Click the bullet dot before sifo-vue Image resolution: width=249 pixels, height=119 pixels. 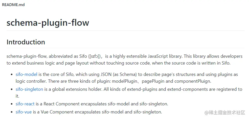click(x=11, y=112)
